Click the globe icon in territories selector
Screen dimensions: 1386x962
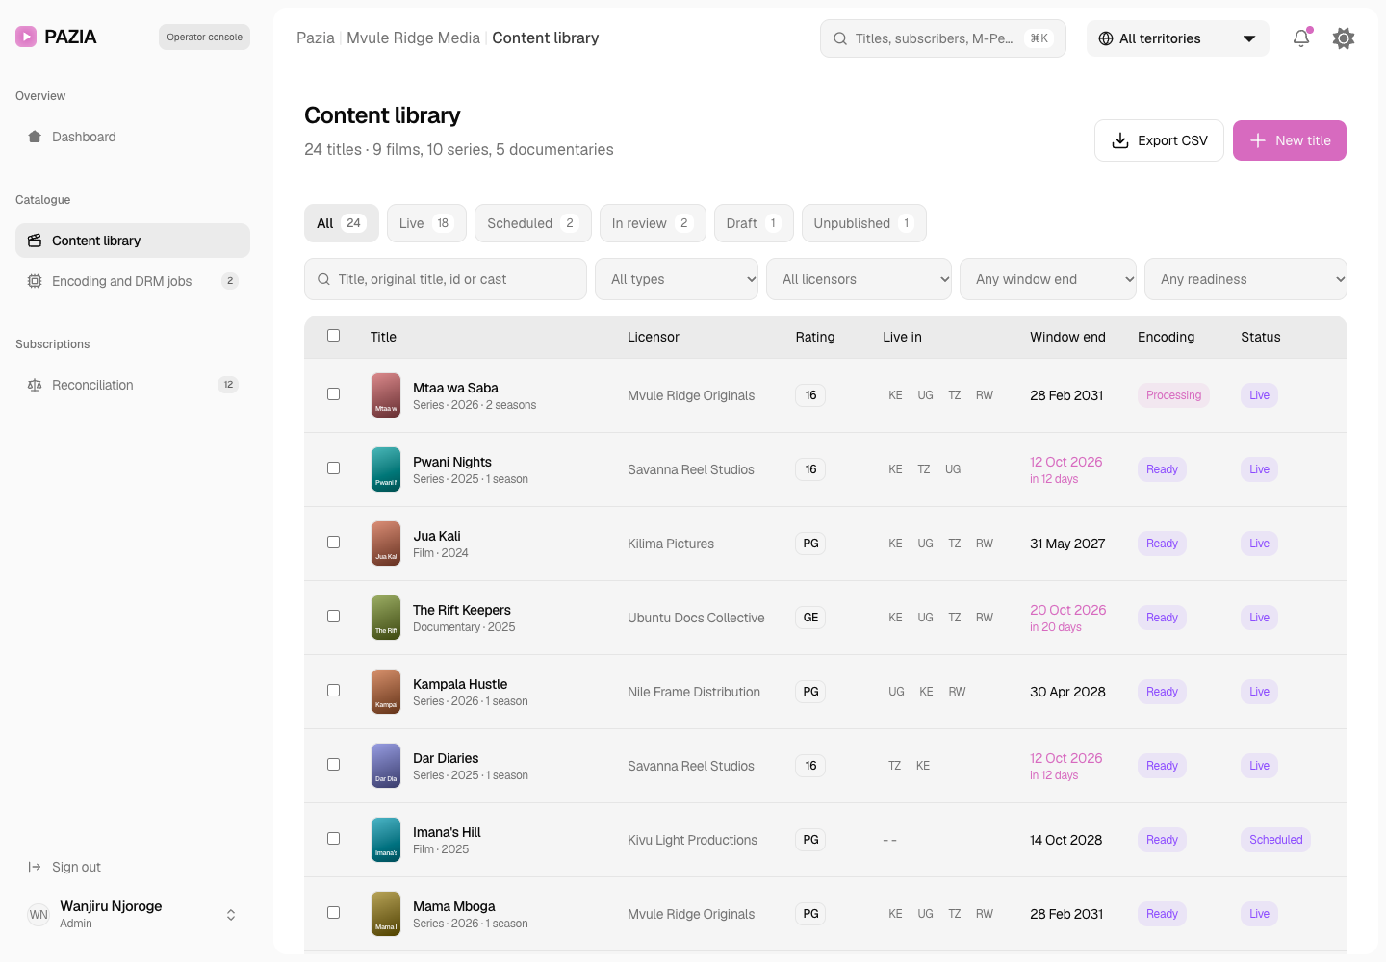coord(1106,38)
